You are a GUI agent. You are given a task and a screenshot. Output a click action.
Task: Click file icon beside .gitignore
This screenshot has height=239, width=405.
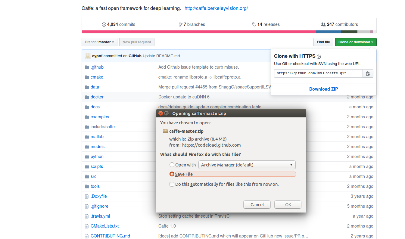(x=87, y=206)
